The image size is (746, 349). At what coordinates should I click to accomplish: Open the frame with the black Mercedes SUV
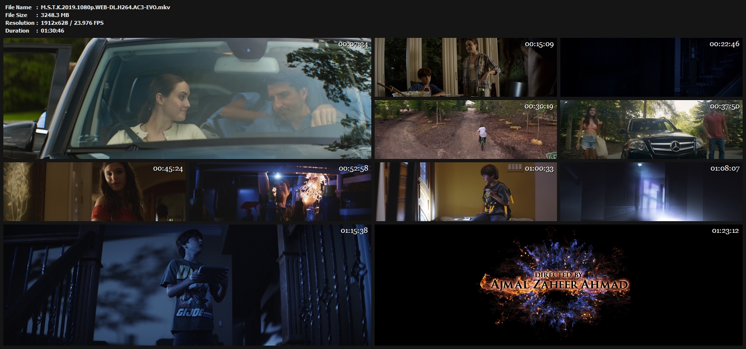tap(651, 130)
